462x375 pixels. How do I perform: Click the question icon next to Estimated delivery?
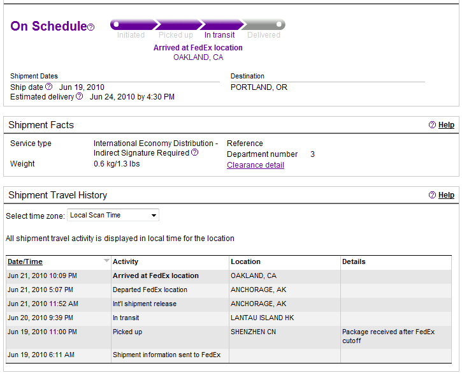79,96
